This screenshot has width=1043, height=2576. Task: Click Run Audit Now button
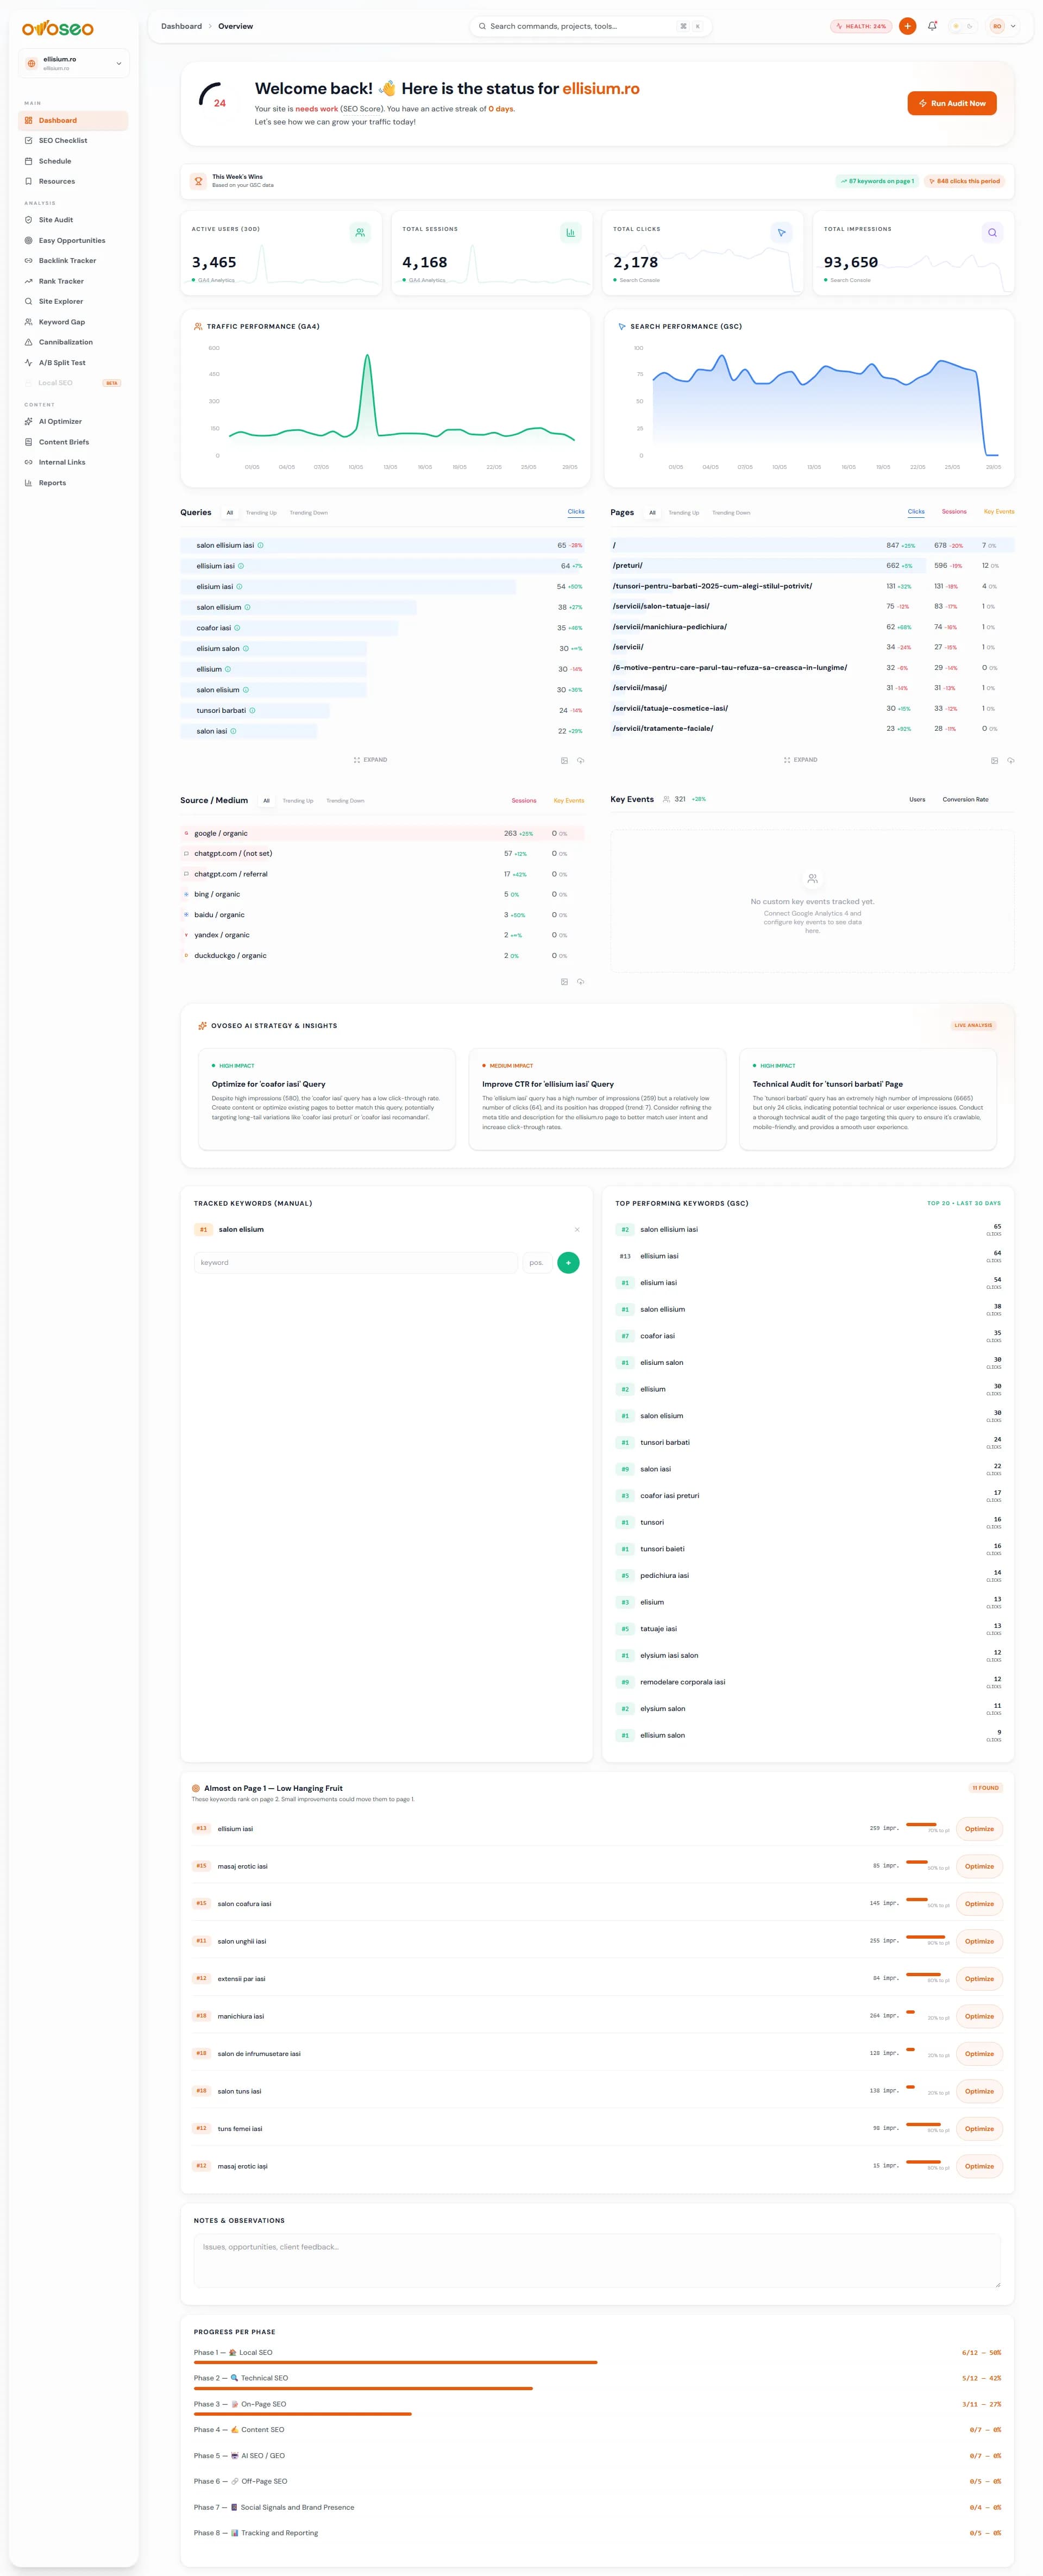click(952, 103)
